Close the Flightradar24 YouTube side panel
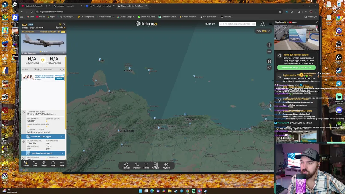This screenshot has width=345, height=194. click(316, 22)
